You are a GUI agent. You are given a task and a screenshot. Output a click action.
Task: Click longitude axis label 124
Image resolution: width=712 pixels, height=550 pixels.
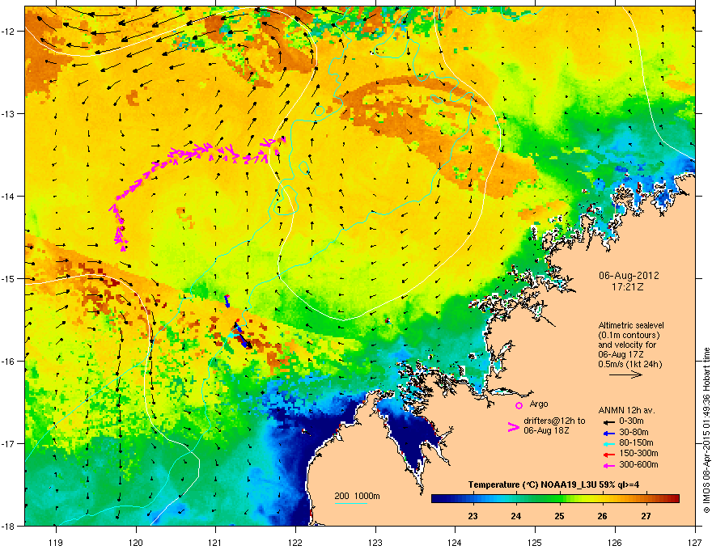pyautogui.click(x=455, y=542)
